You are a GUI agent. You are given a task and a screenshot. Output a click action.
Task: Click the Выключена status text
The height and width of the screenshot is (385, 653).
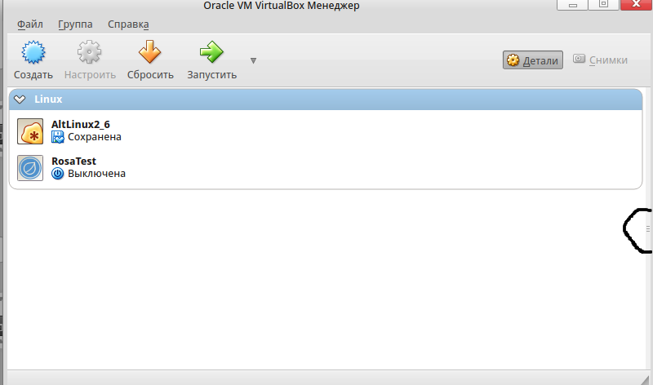[96, 174]
